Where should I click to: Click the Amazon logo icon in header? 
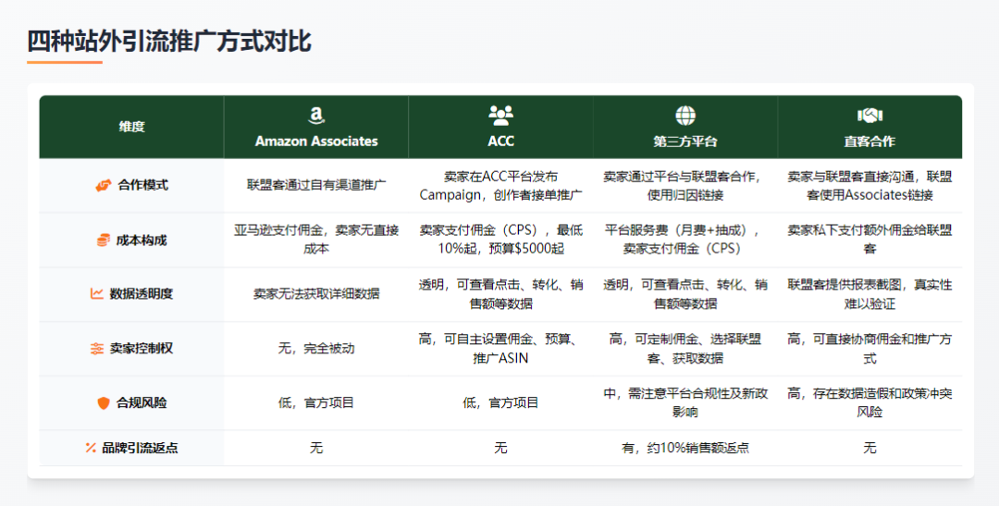(x=316, y=116)
